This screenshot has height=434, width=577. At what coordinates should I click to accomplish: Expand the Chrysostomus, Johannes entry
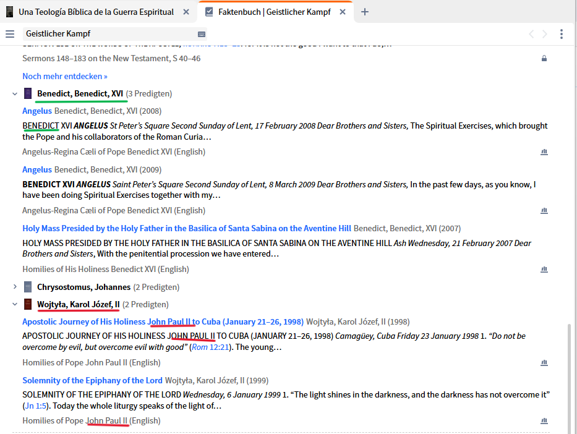[x=14, y=287]
